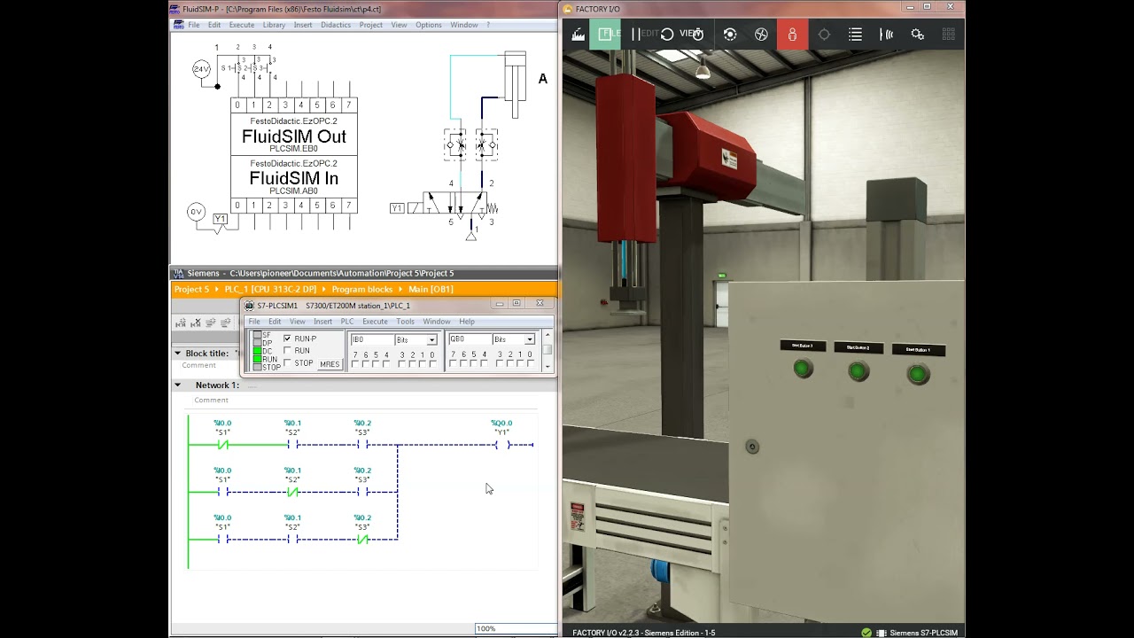Viewport: 1134px width, 638px height.
Task: Open the FluidSIM Didactics menu
Action: 336,25
